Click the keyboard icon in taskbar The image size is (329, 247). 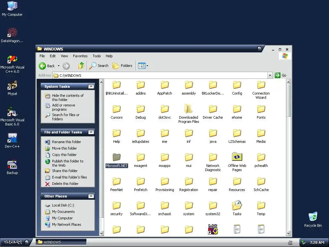(290, 242)
